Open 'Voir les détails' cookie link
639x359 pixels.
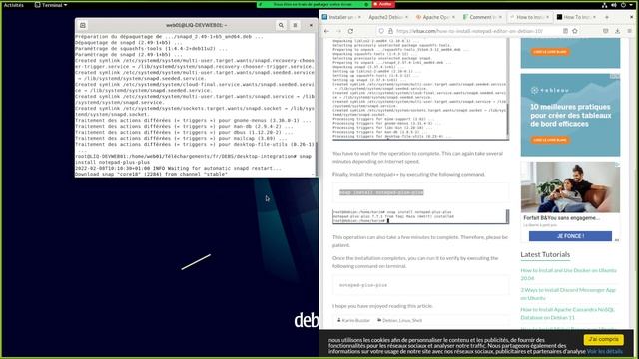click(605, 351)
